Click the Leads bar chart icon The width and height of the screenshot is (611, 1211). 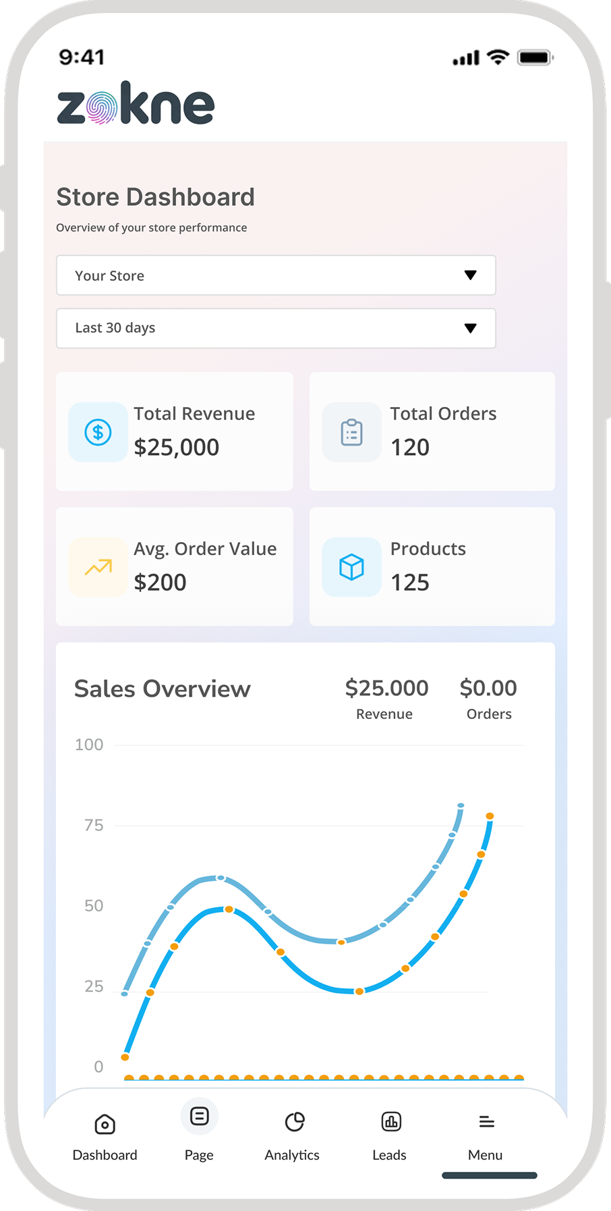coord(391,1121)
